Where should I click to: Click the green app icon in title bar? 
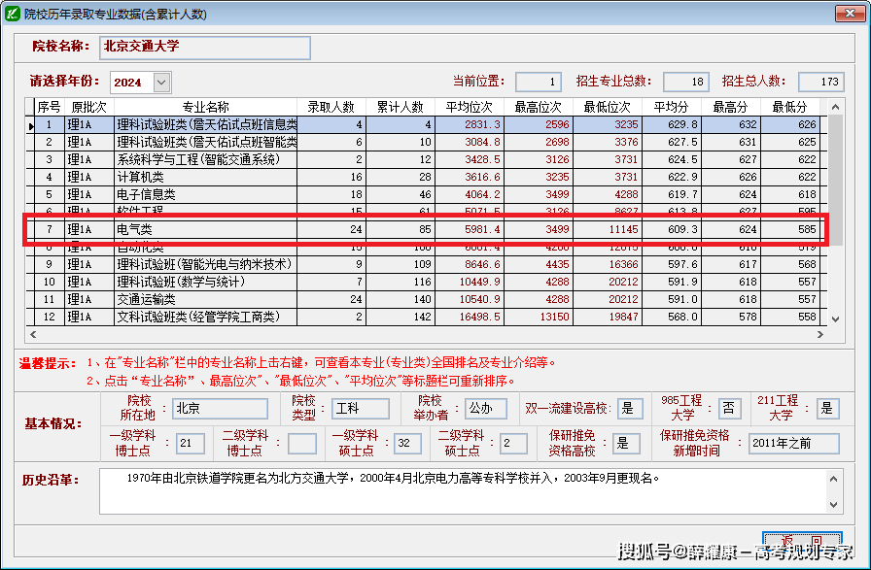click(13, 14)
